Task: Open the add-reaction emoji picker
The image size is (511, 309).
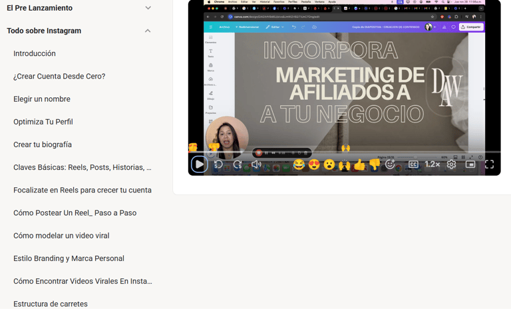Action: [390, 164]
